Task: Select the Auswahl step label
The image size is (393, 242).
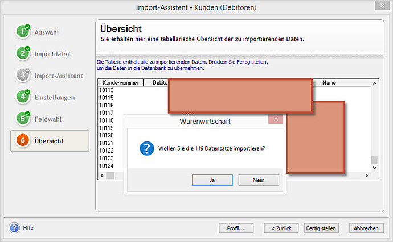Action: click(x=47, y=32)
